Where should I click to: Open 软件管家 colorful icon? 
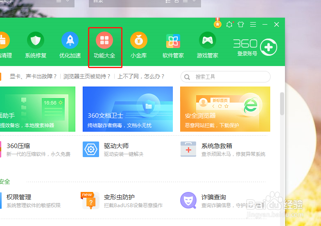tap(173, 41)
